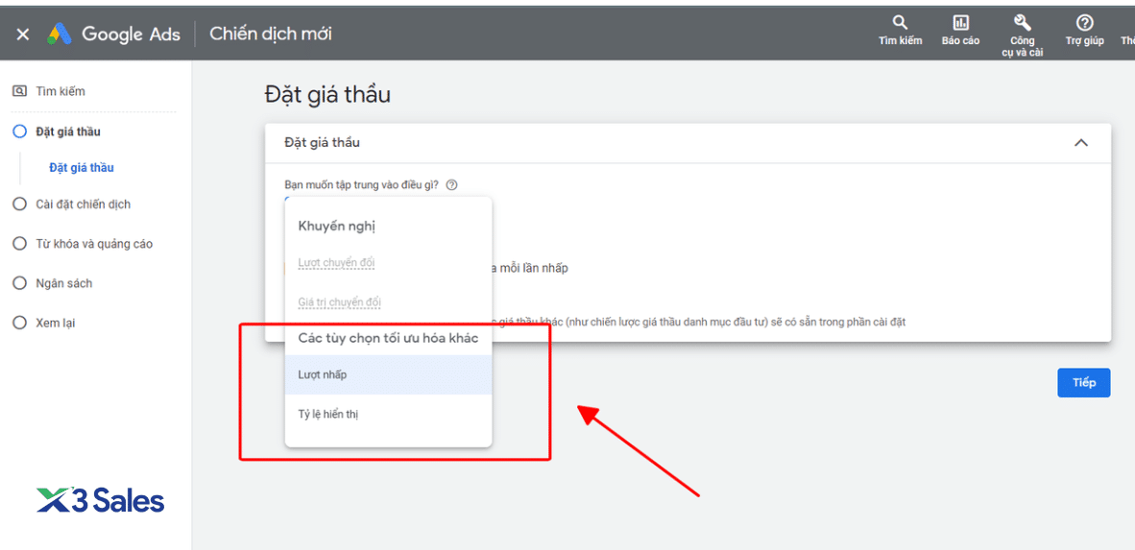Click the Khuyến nghị heading in dropdown
This screenshot has height=550, width=1135.
click(x=337, y=227)
